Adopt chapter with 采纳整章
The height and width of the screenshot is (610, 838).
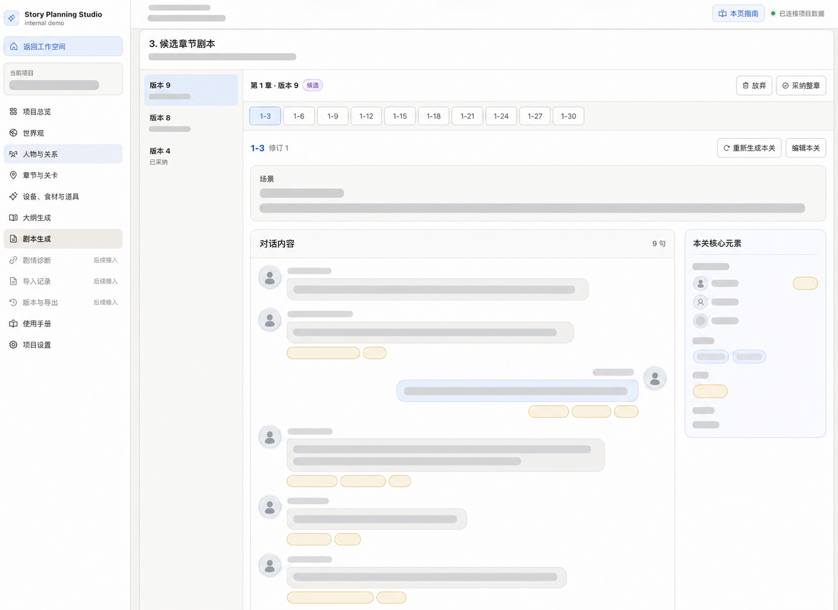tap(801, 86)
